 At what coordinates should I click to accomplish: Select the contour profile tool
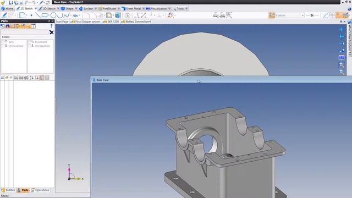[22, 15]
